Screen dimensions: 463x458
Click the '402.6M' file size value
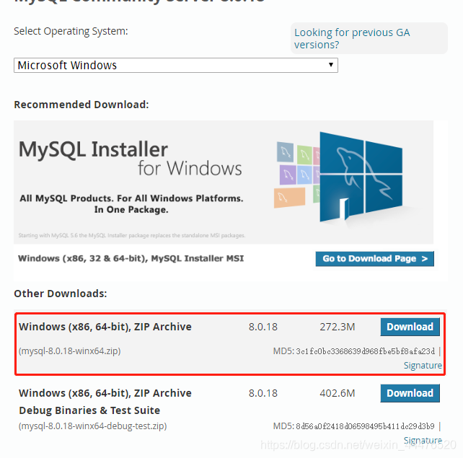coord(338,393)
